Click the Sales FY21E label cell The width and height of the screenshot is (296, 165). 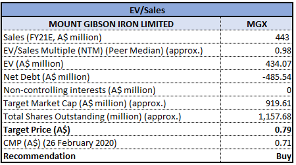click(111, 37)
